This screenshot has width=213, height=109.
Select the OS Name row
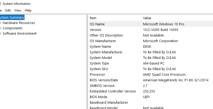coord(151,24)
